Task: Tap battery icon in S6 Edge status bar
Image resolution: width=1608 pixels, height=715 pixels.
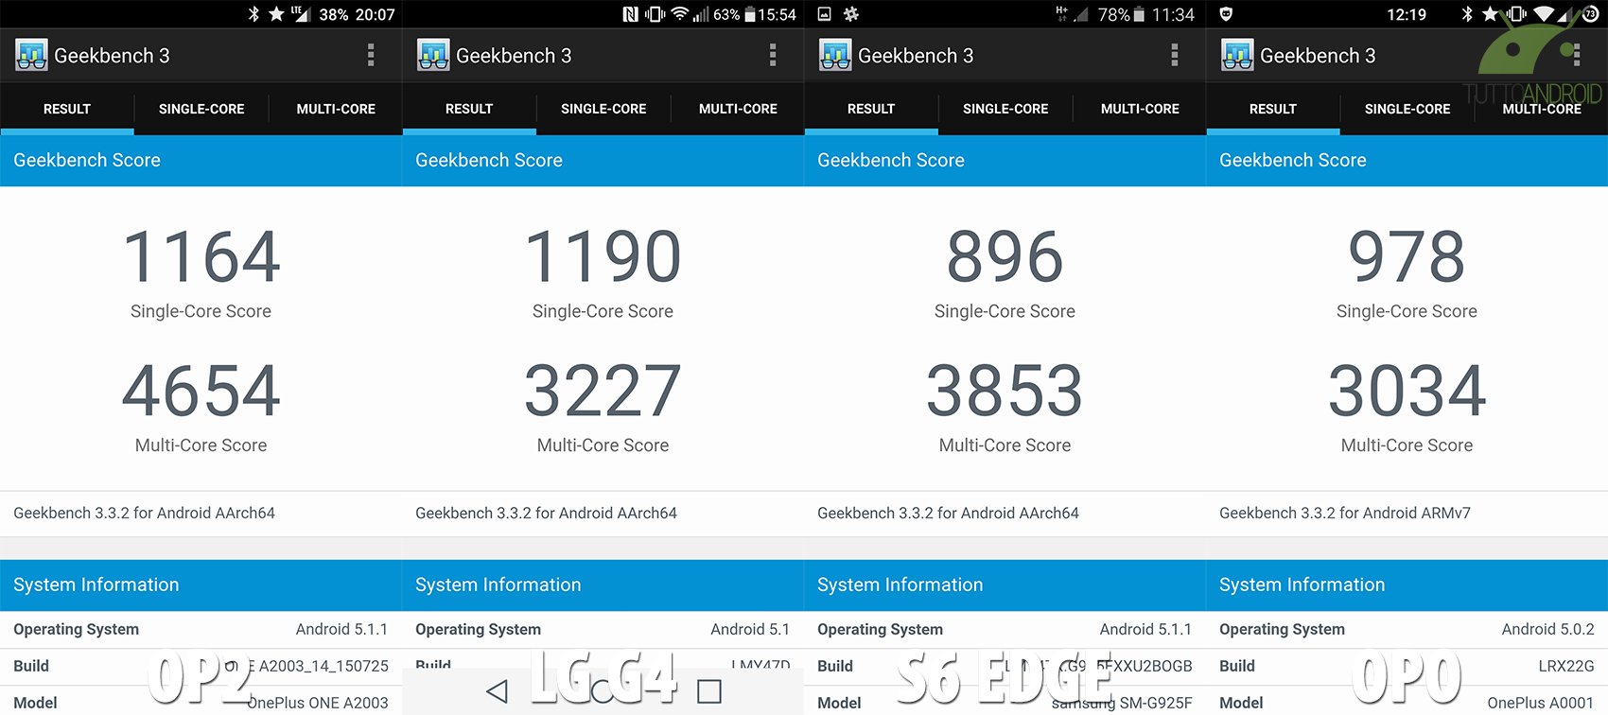Action: pyautogui.click(x=1139, y=14)
